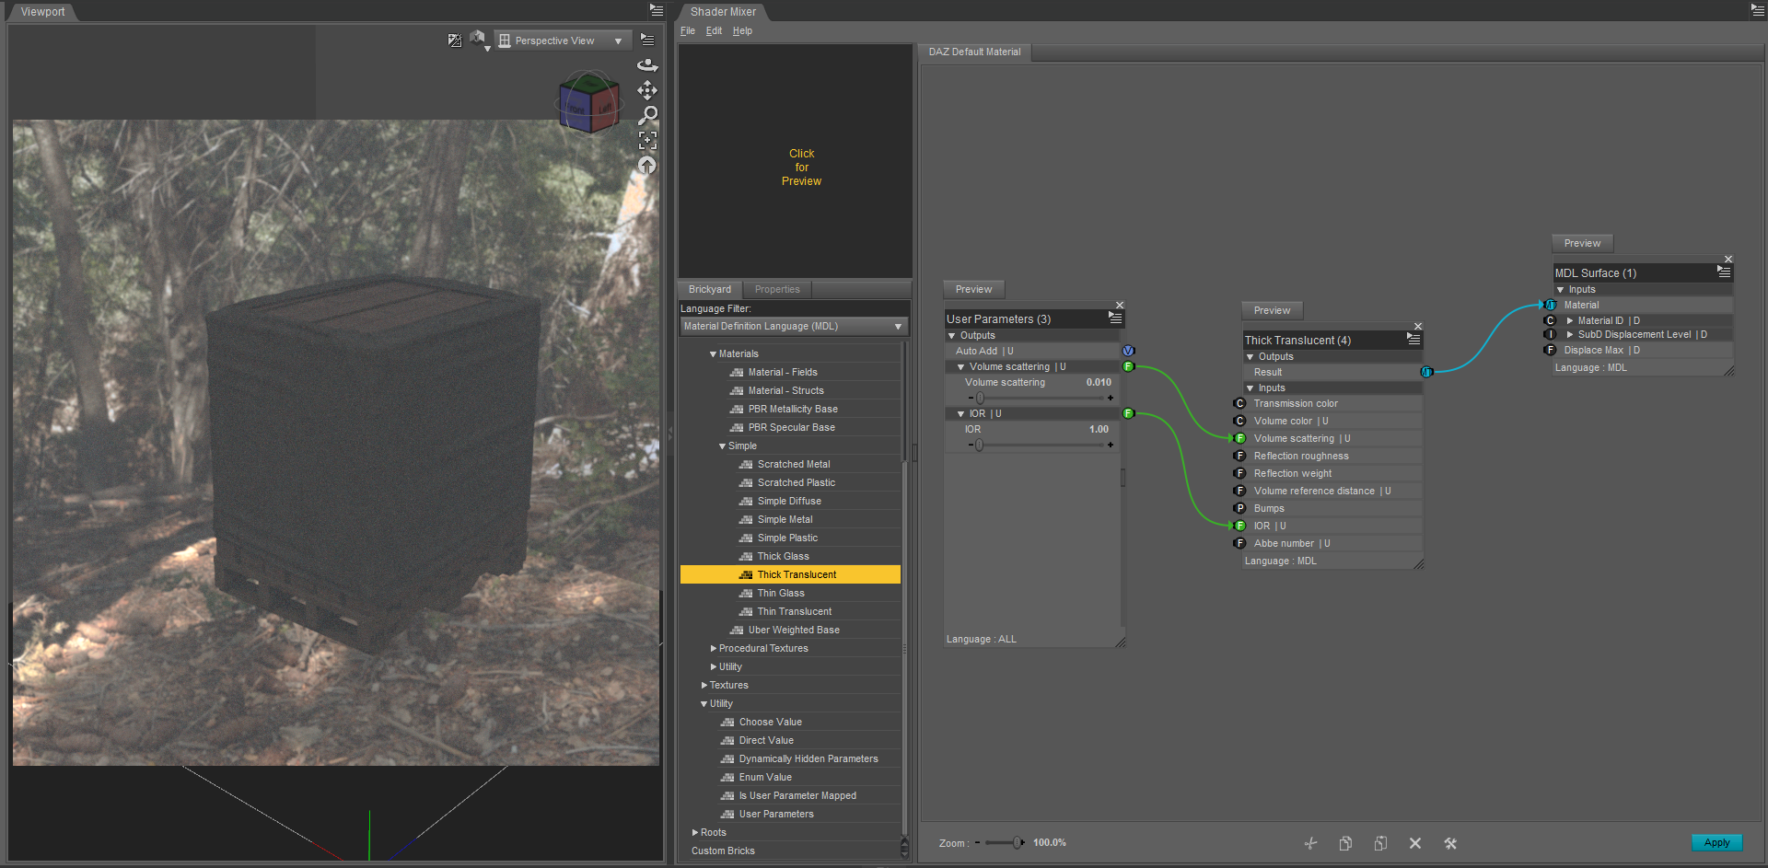Close the Thick Translucent brick

[1418, 327]
